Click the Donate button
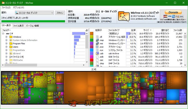188x109 pixels. (173, 12)
